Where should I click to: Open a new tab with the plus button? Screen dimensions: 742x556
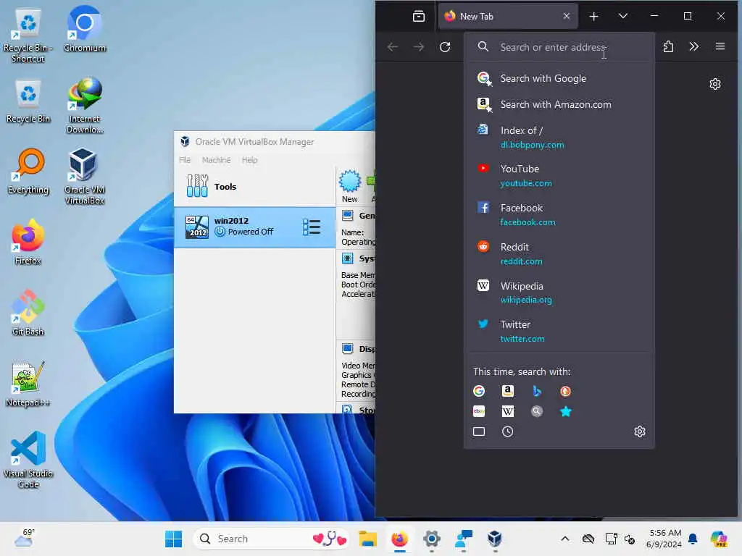pyautogui.click(x=593, y=17)
